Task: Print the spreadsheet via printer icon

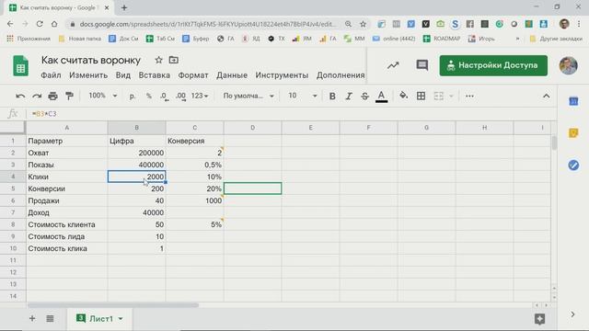Action: 53,96
